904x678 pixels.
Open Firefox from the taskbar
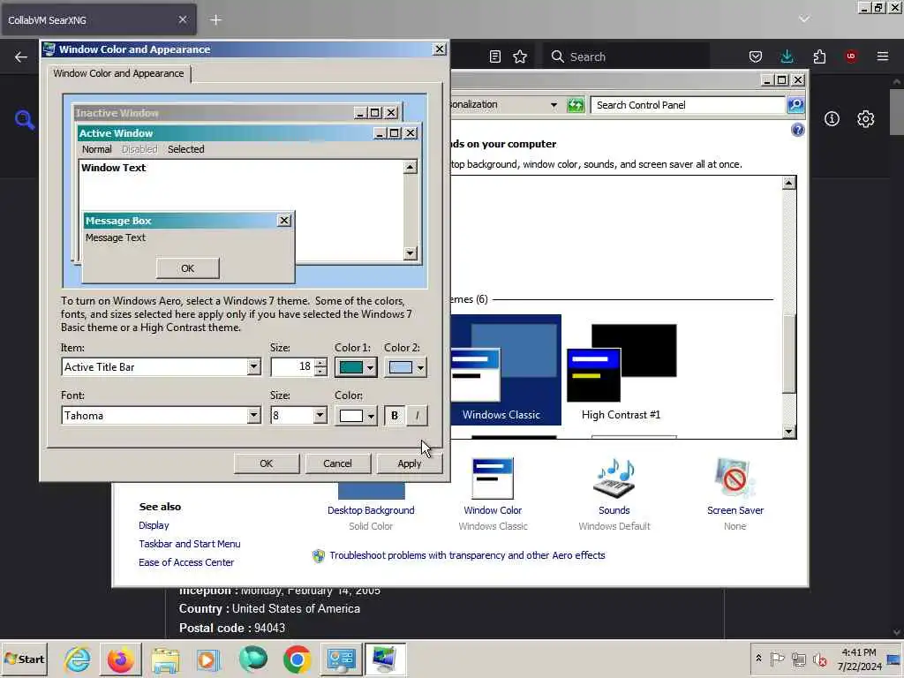[120, 659]
